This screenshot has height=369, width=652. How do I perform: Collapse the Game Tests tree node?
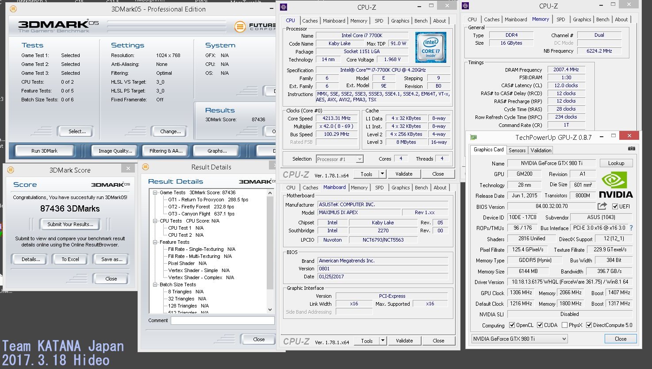click(155, 192)
